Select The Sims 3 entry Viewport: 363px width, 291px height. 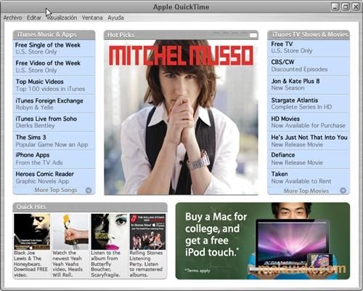pyautogui.click(x=54, y=141)
